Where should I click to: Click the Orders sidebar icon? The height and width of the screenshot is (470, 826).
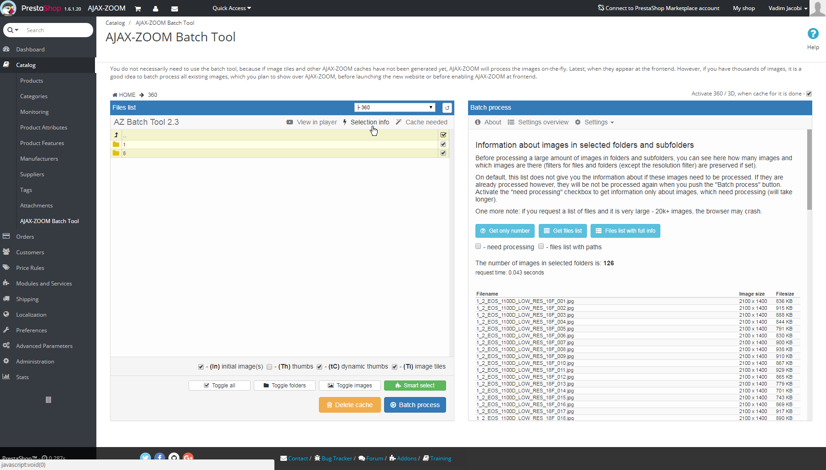click(6, 236)
